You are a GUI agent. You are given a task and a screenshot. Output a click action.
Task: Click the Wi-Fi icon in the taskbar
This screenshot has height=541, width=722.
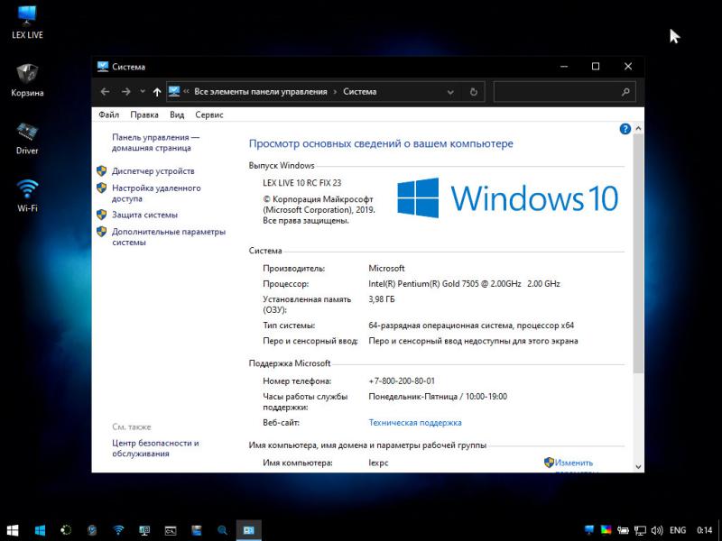pyautogui.click(x=118, y=530)
